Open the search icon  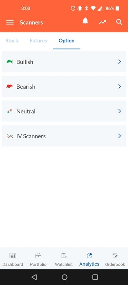click(x=119, y=22)
